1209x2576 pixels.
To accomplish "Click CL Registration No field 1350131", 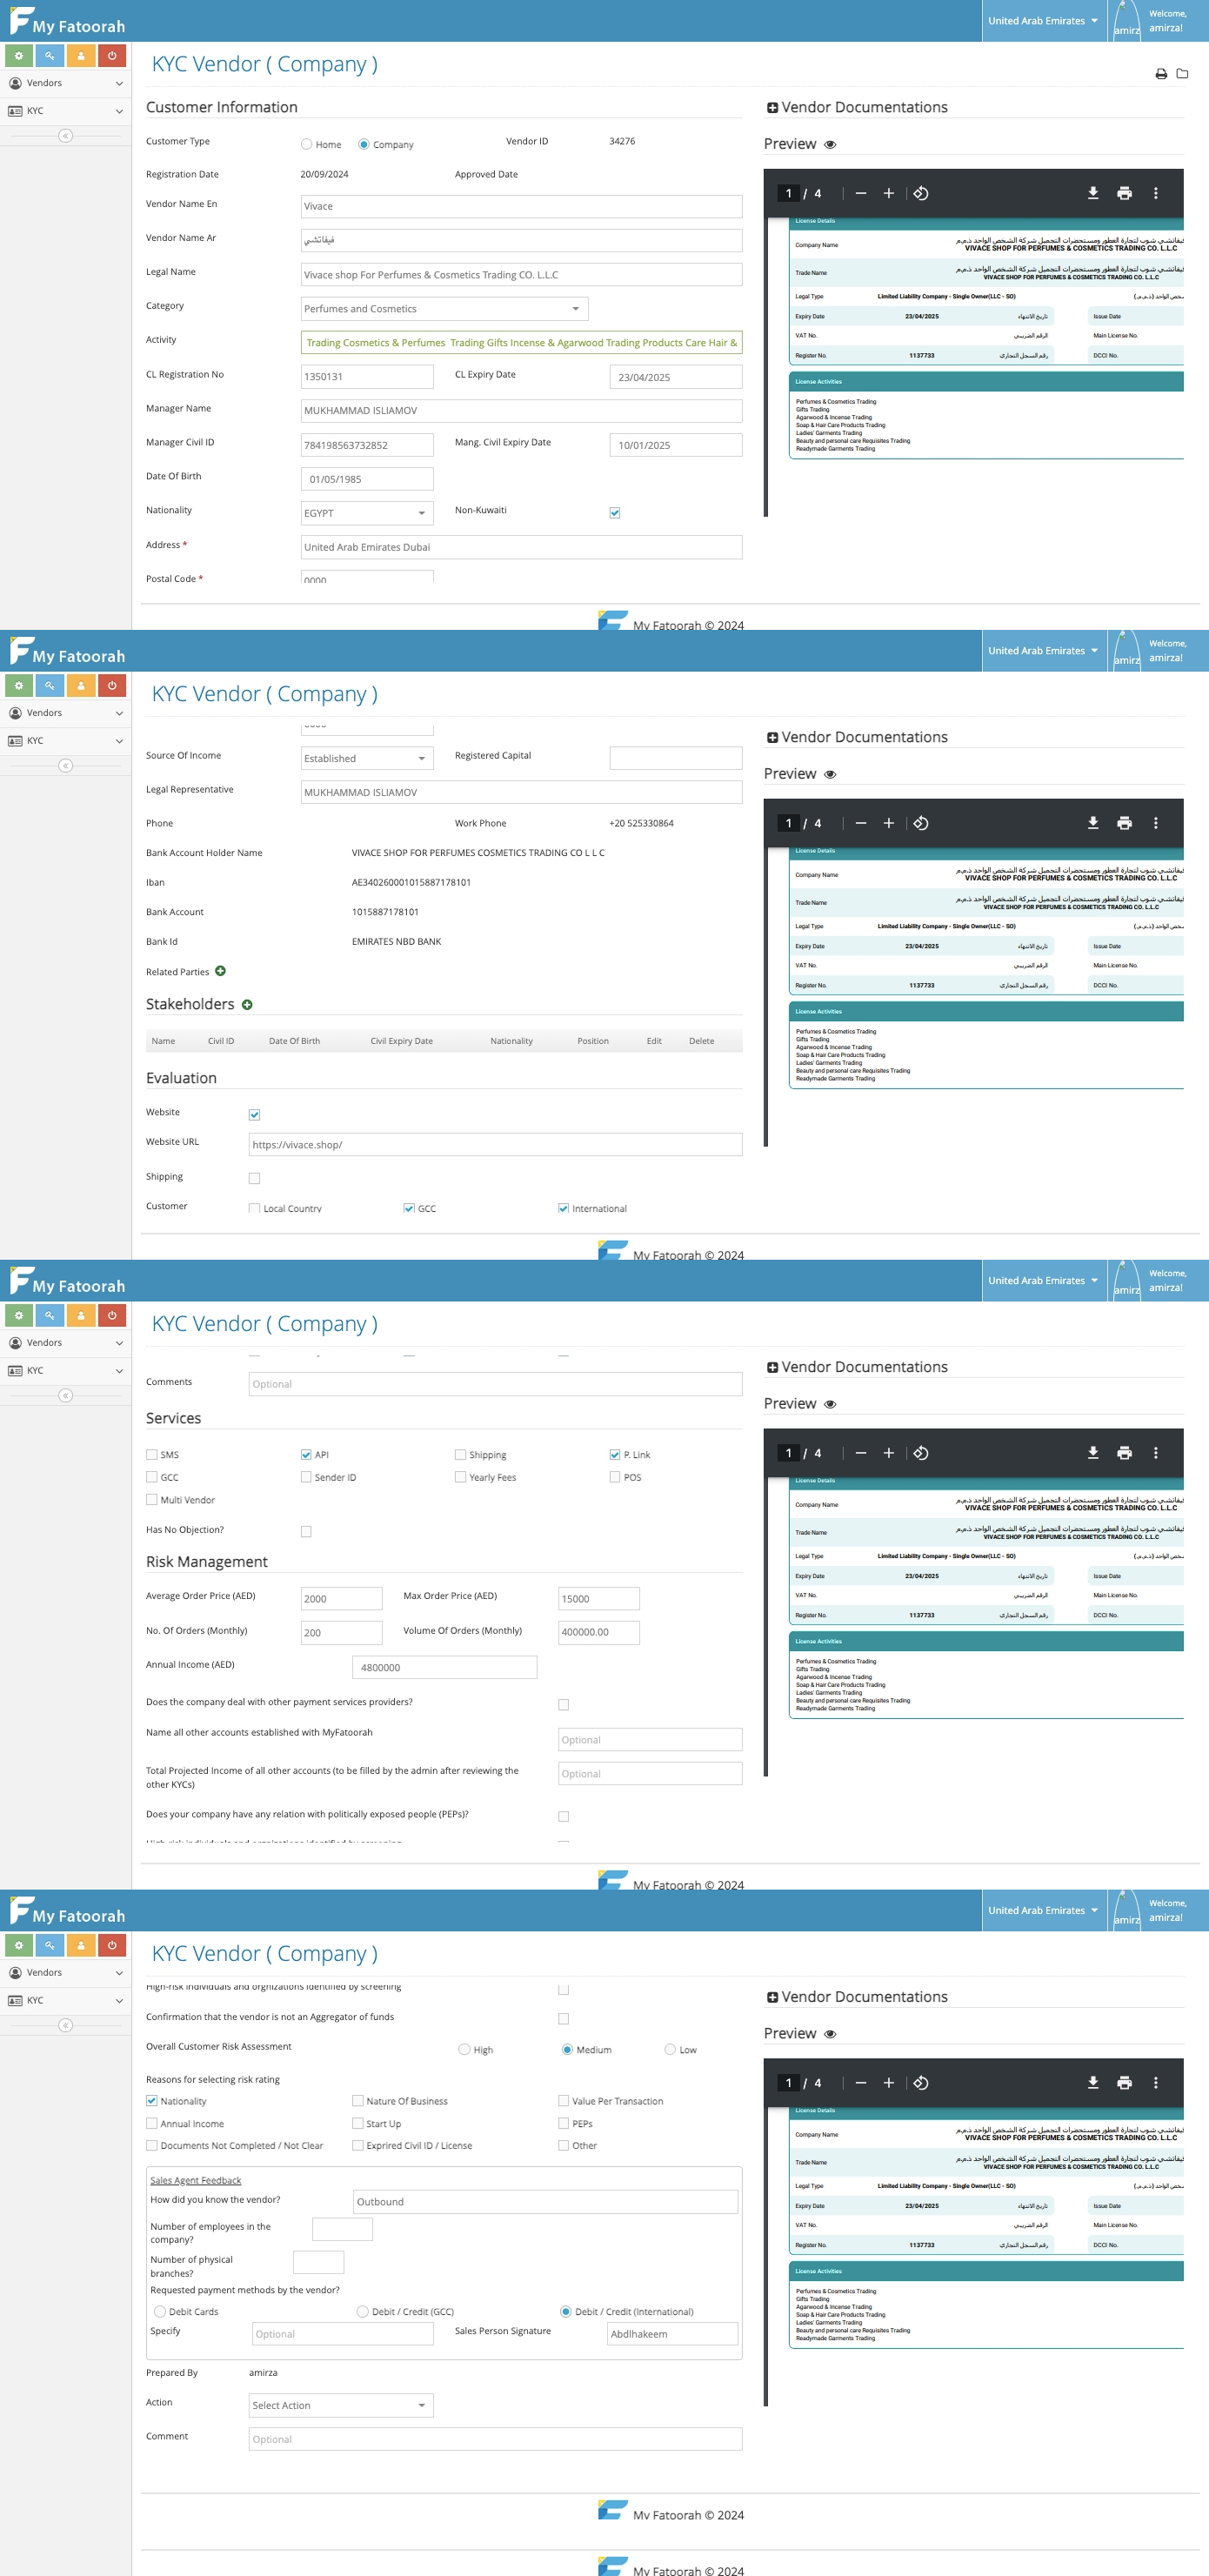I will (x=367, y=377).
